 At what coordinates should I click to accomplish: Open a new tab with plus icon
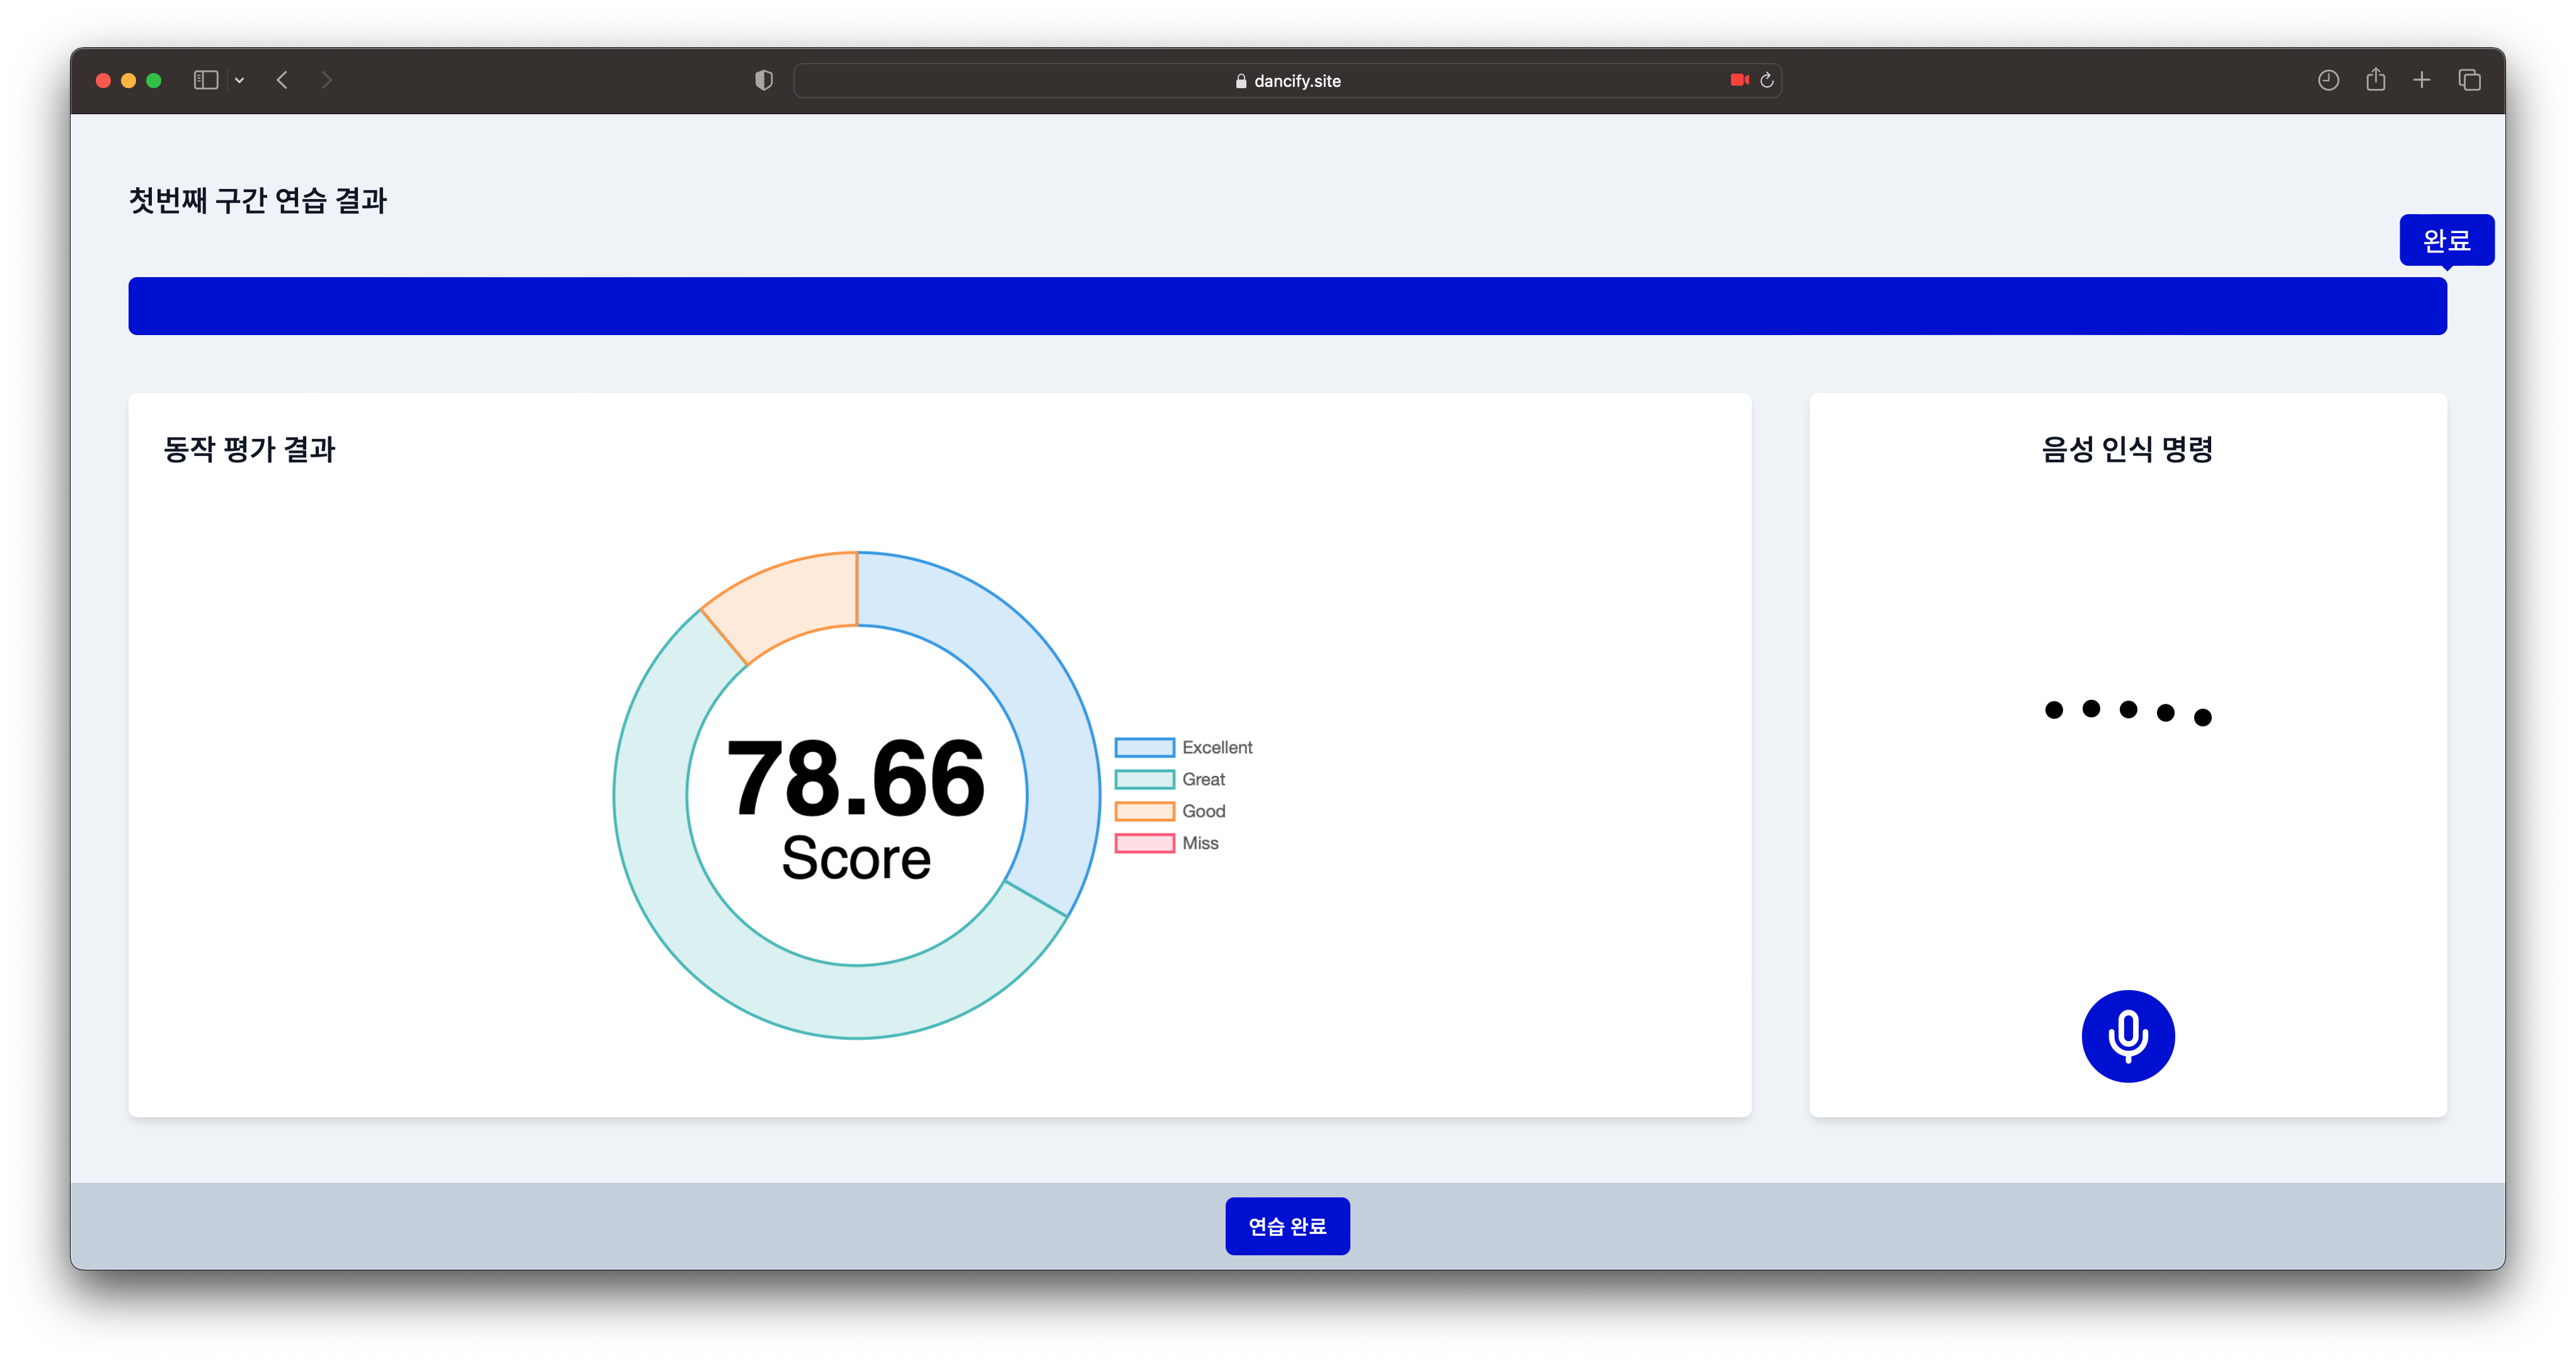(2421, 80)
